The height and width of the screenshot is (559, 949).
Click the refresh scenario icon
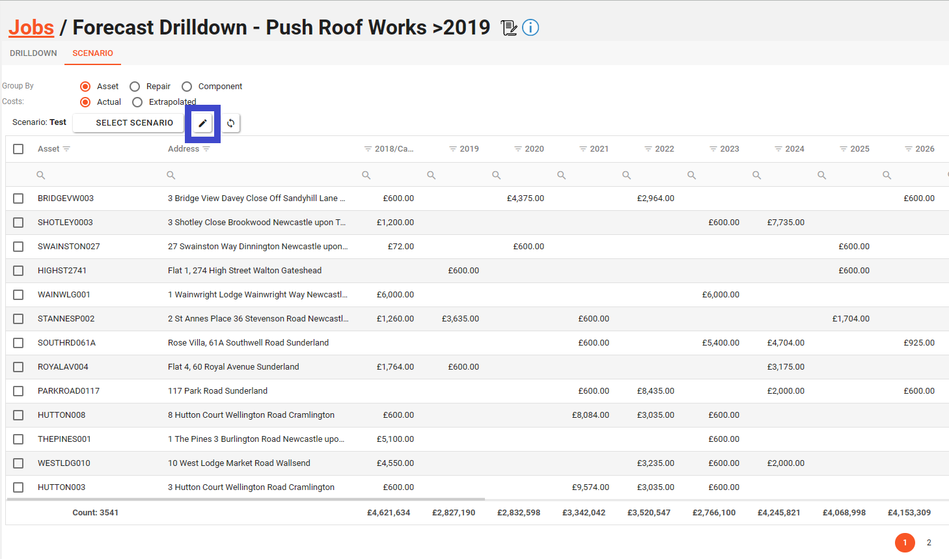230,123
